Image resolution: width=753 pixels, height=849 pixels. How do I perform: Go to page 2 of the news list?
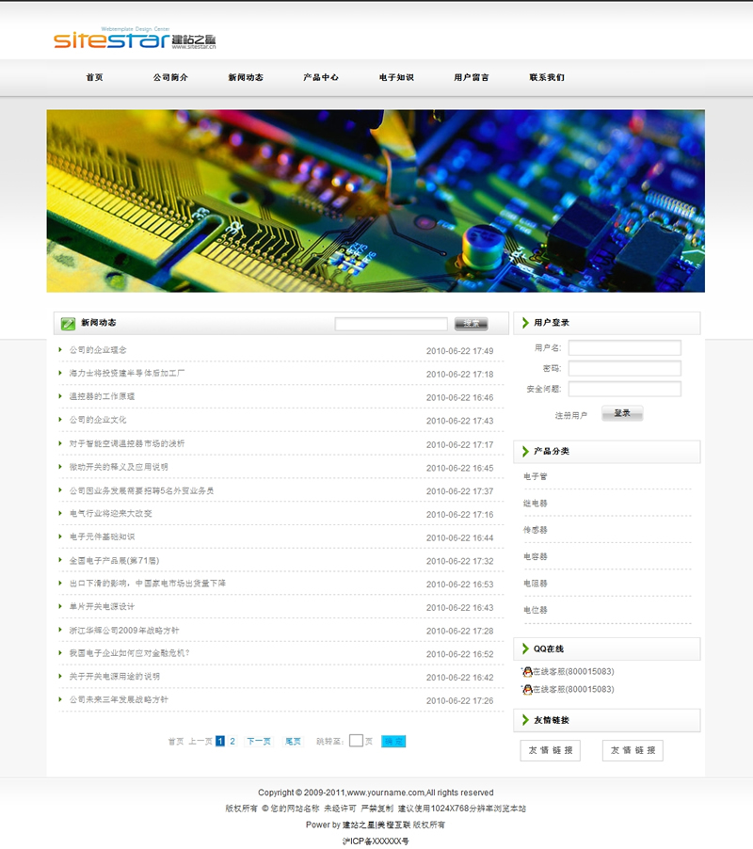pyautogui.click(x=232, y=742)
